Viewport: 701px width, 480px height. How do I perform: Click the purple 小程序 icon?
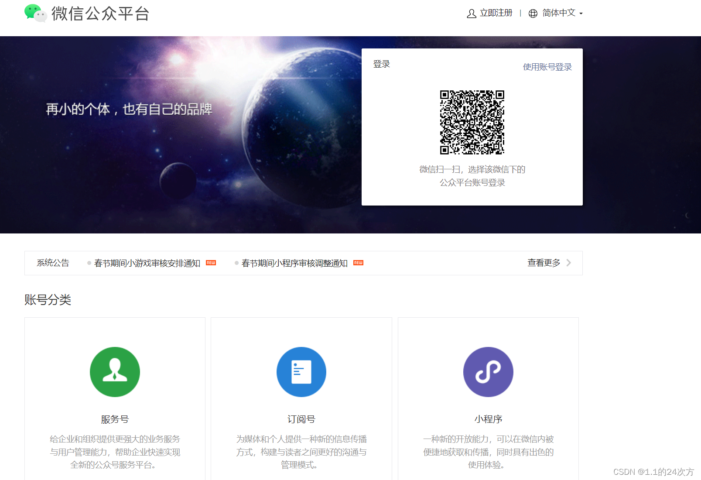pos(488,372)
